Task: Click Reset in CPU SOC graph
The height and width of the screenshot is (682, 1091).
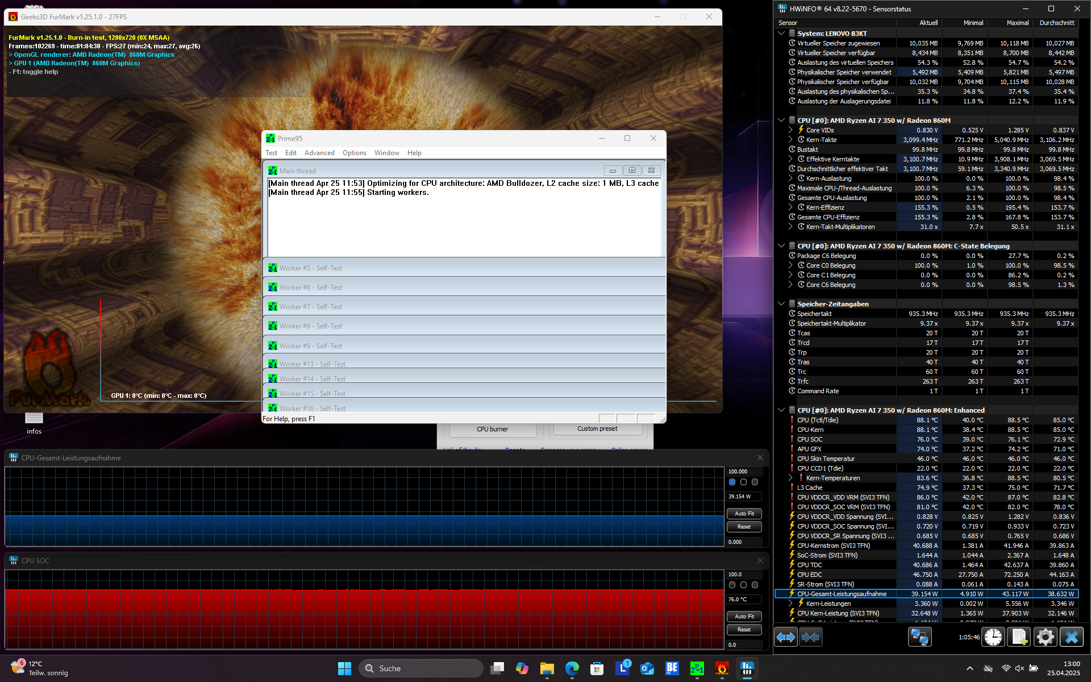Action: coord(744,630)
